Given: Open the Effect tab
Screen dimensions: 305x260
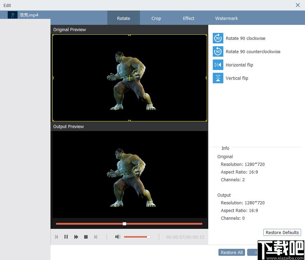Looking at the screenshot, I should click(189, 18).
